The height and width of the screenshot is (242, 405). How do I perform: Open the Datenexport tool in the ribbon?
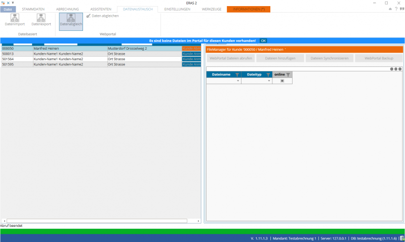[41, 20]
